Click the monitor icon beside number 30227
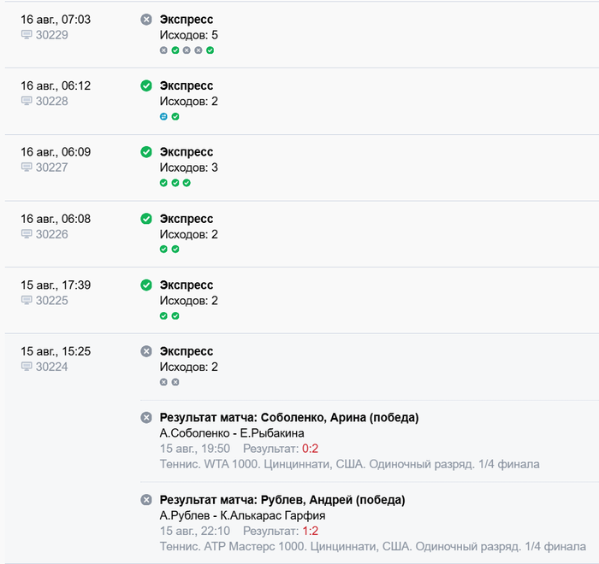Image resolution: width=599 pixels, height=564 pixels. pyautogui.click(x=27, y=167)
